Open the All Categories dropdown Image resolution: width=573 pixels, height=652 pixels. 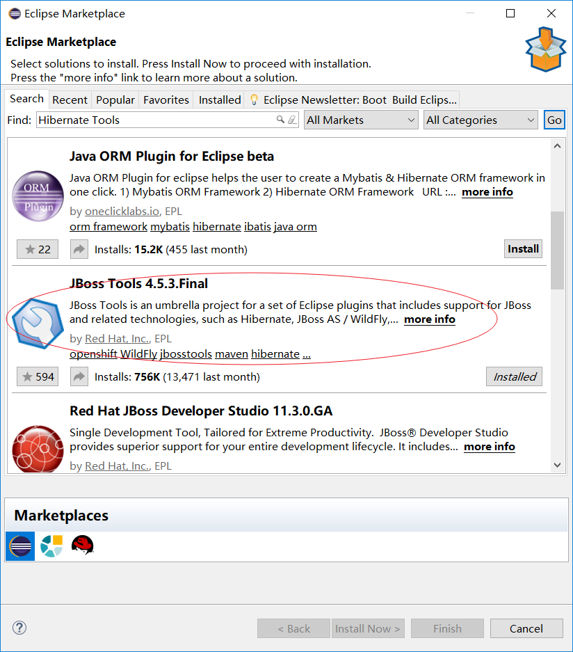(481, 120)
